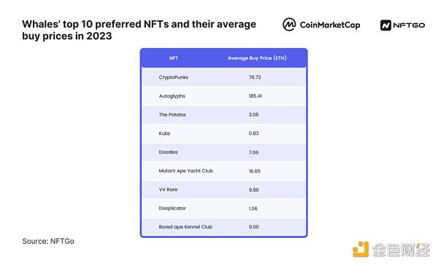Screen dimensions: 438x265
Task: Select Mutant Ape Yacht Club row
Action: (224, 171)
